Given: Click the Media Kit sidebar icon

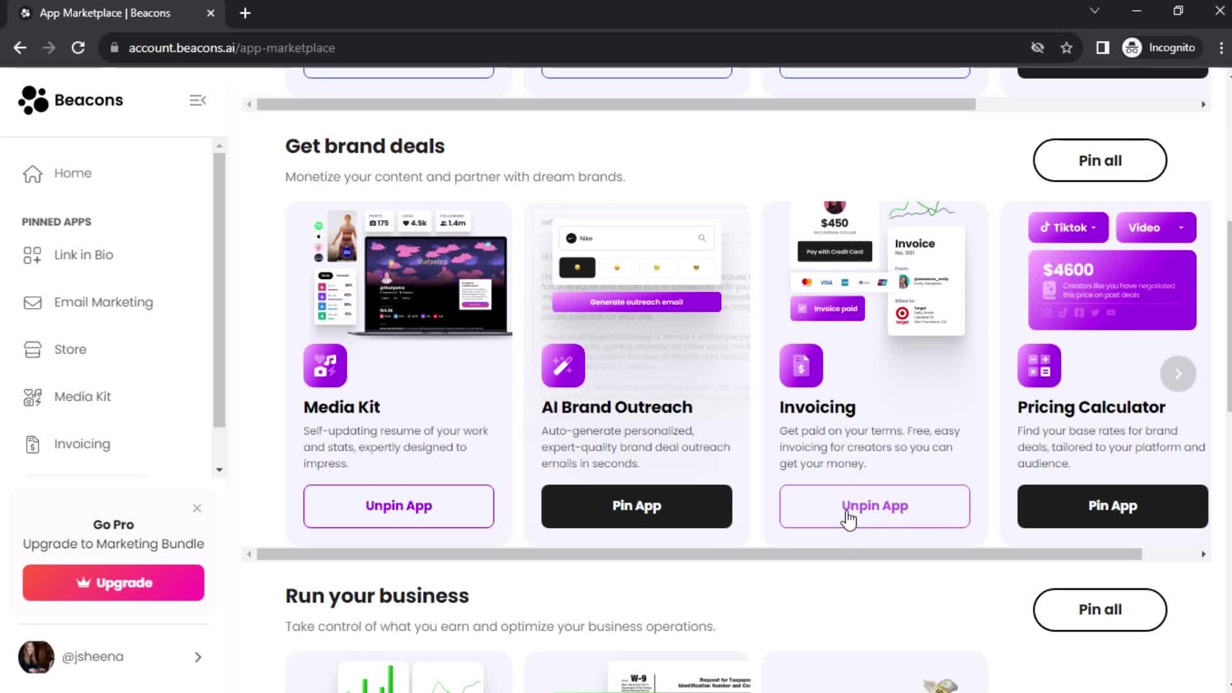Looking at the screenshot, I should (32, 396).
